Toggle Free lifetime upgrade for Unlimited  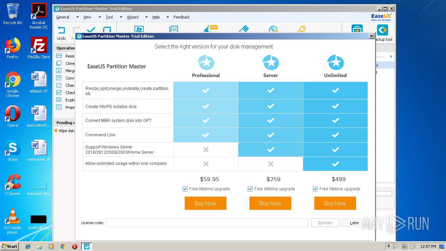[315, 189]
